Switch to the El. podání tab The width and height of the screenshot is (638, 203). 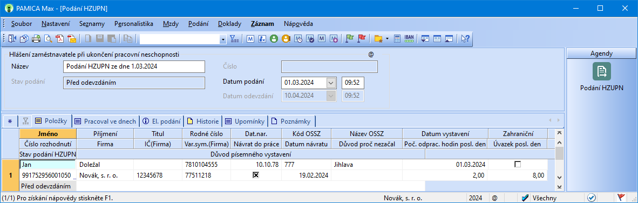pos(161,121)
